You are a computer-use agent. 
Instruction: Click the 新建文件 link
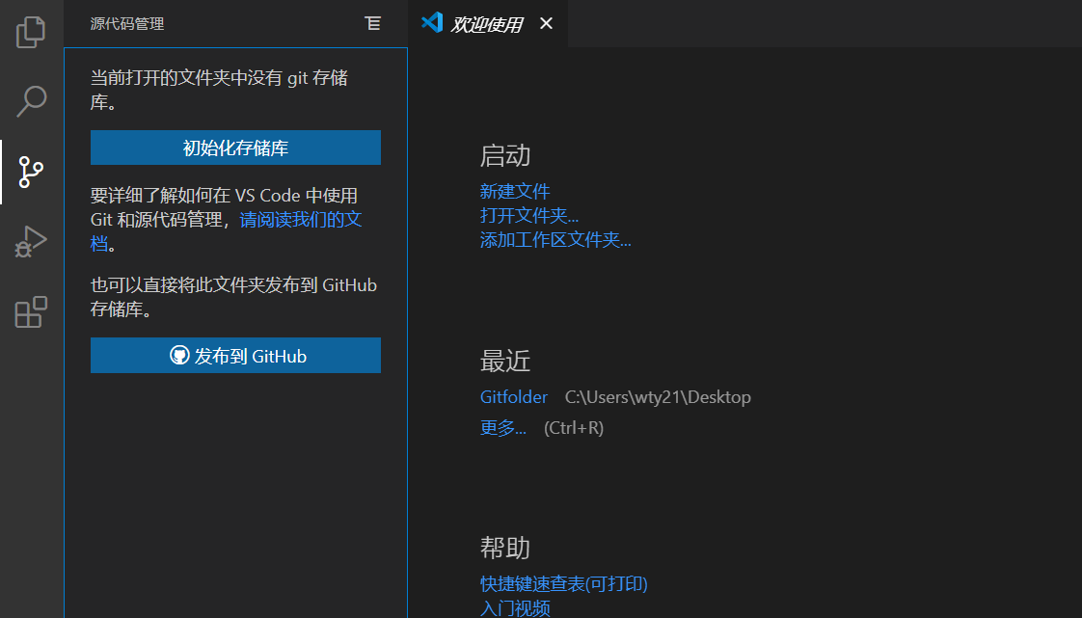pos(515,191)
